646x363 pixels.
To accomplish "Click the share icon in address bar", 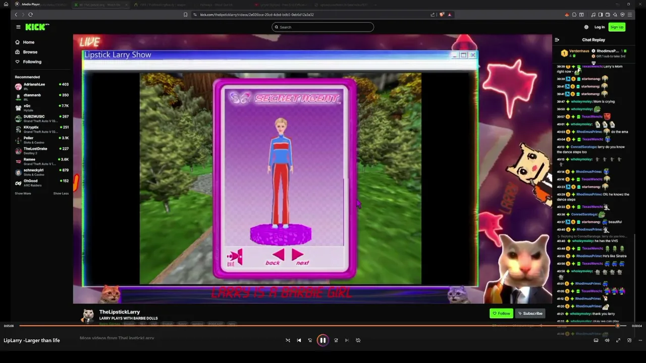I will (433, 15).
